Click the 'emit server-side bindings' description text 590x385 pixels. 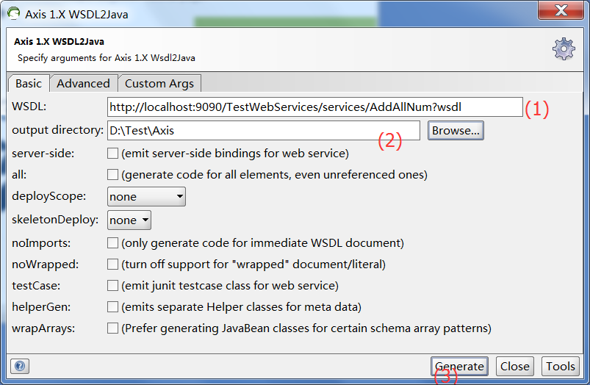(x=235, y=153)
